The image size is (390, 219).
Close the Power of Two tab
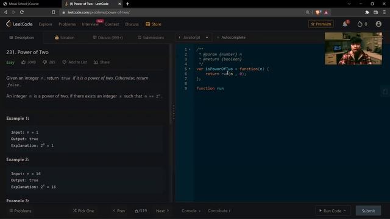click(119, 4)
